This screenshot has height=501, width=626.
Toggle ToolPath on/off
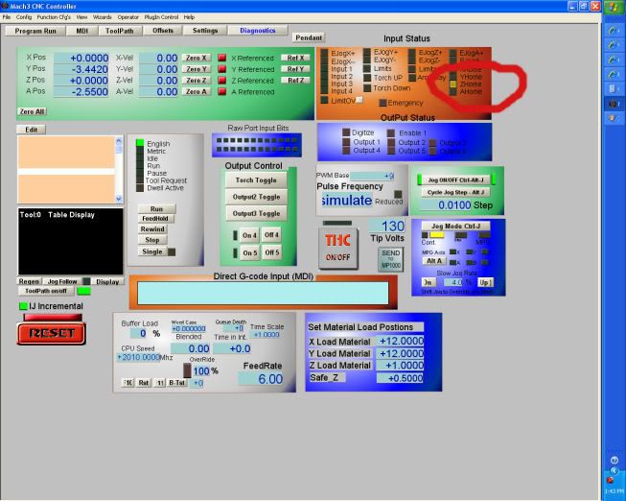tap(44, 291)
